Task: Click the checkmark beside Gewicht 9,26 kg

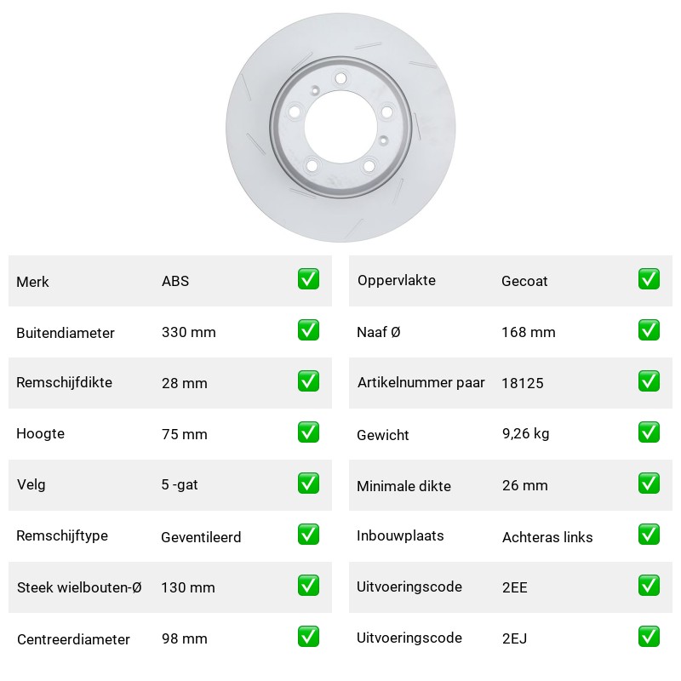Action: point(649,432)
